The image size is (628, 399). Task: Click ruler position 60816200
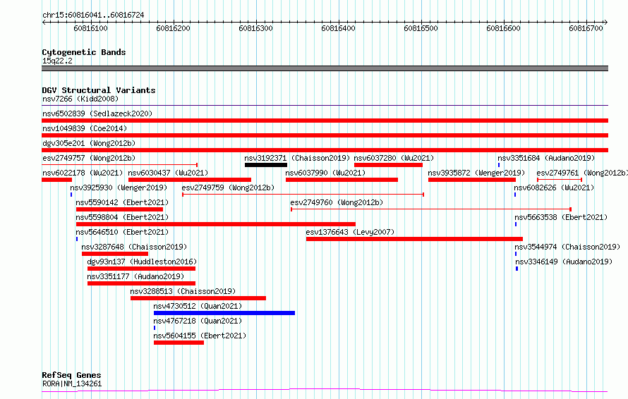(173, 28)
